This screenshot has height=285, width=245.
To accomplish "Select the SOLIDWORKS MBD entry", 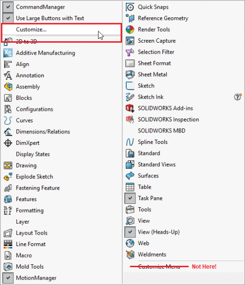I will (161, 131).
